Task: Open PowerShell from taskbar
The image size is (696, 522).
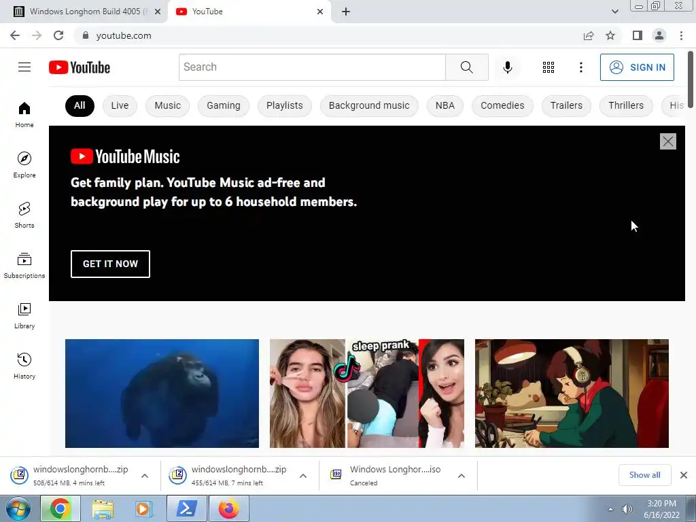Action: 187,508
